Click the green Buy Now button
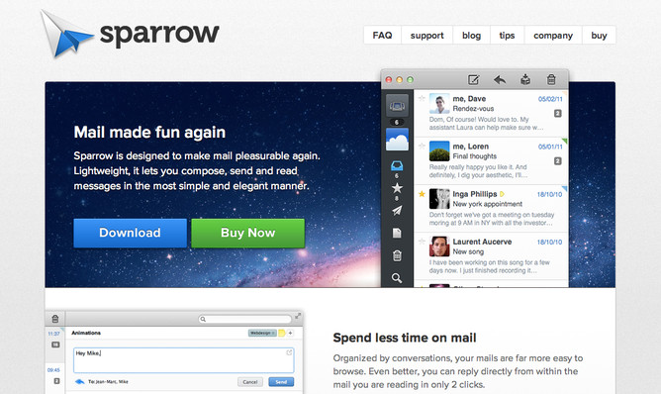Image resolution: width=661 pixels, height=394 pixels. pos(247,233)
